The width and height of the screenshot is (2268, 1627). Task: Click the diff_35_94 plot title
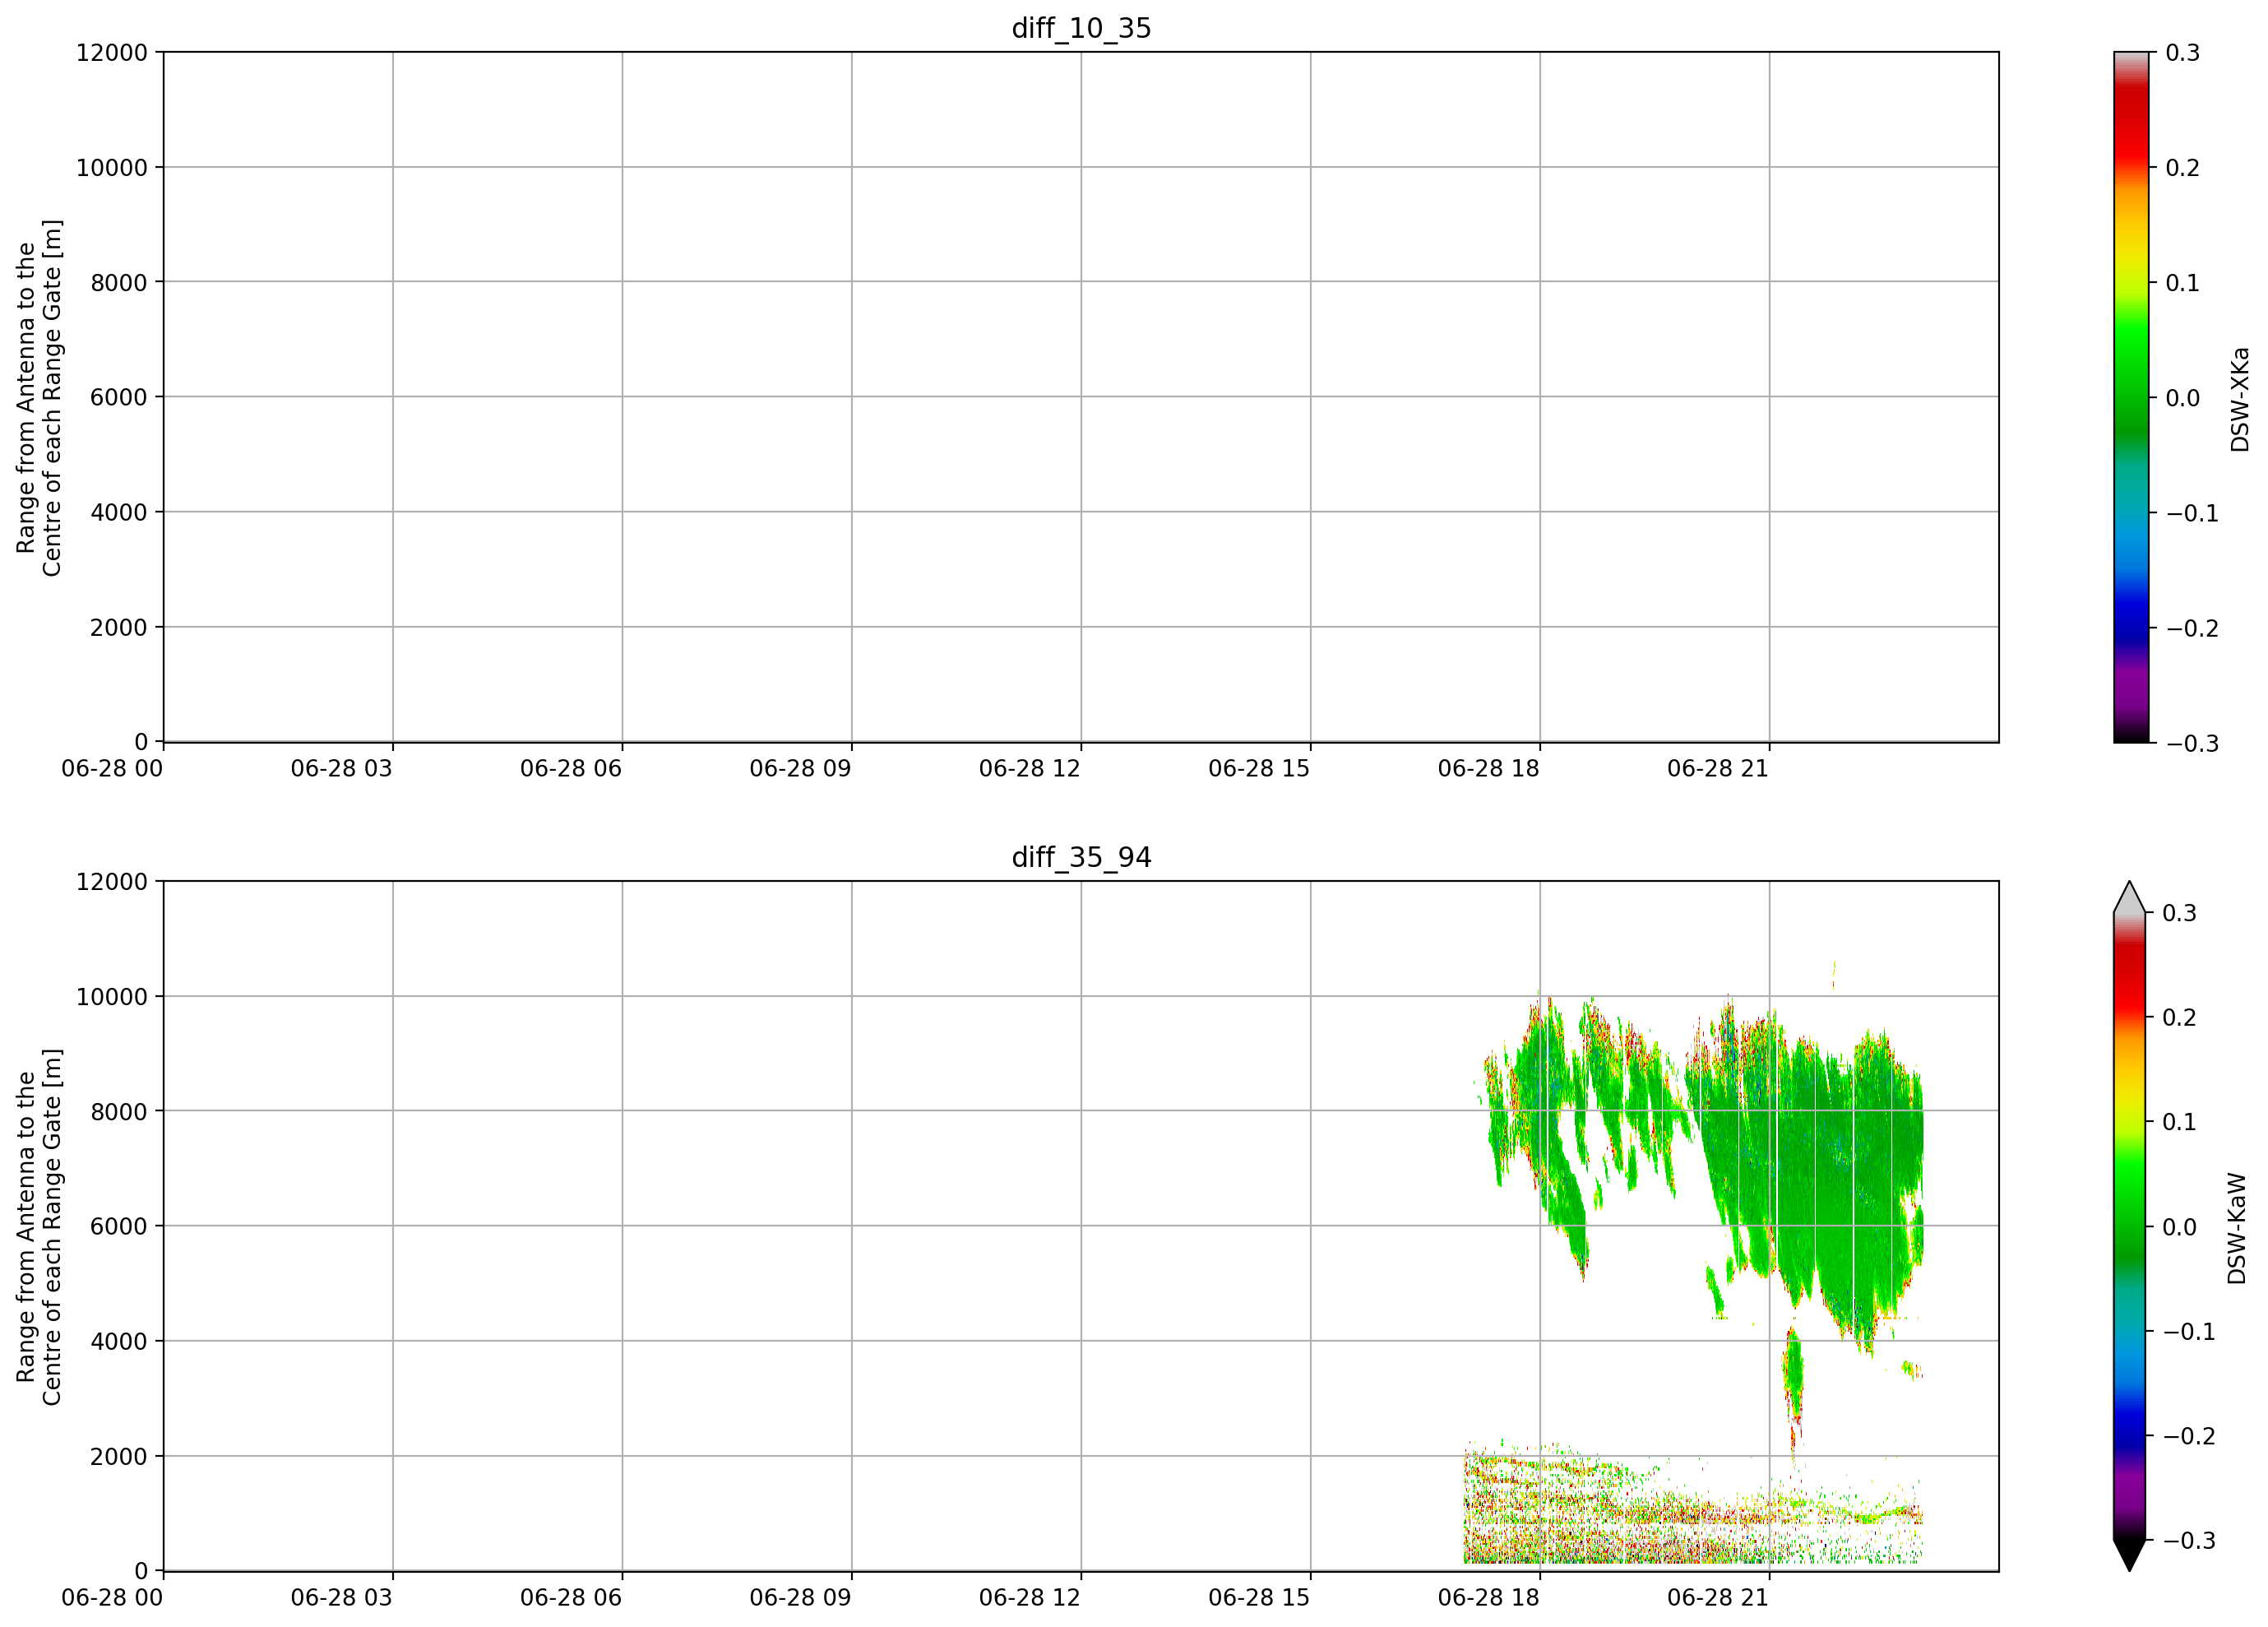coord(1081,857)
